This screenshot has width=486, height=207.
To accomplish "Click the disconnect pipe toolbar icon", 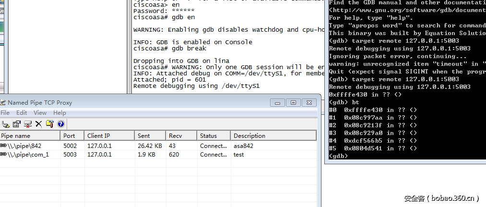I will pos(28,124).
